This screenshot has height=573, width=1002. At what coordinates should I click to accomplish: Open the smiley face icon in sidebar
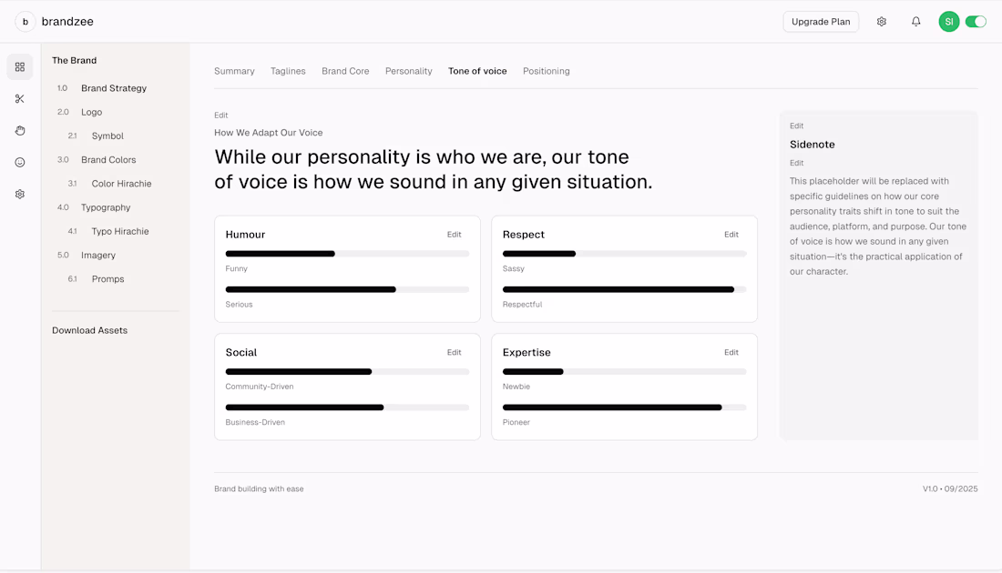pos(20,163)
